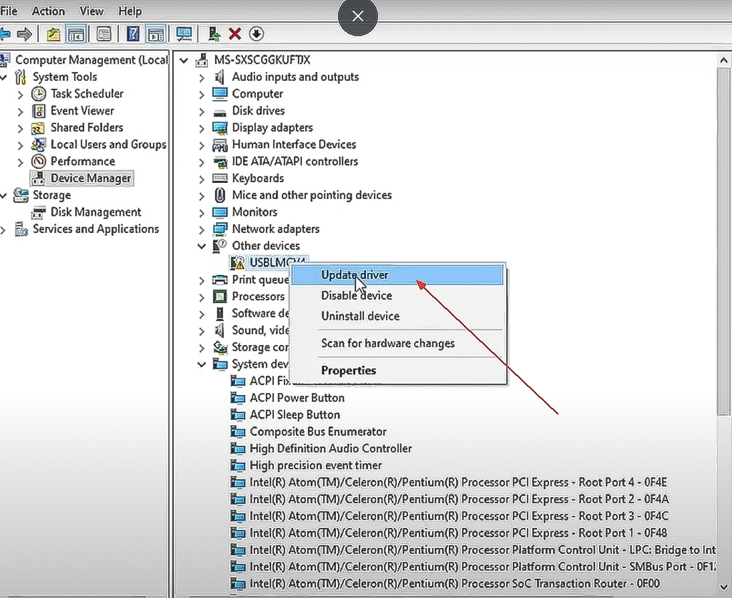The width and height of the screenshot is (732, 598).
Task: Select System Tools node
Action: pos(65,76)
